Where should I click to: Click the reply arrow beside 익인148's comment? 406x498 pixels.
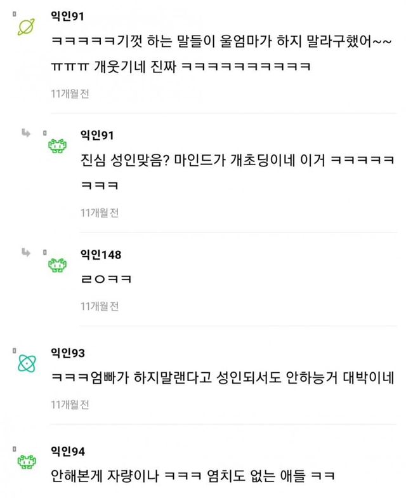[x=26, y=252]
